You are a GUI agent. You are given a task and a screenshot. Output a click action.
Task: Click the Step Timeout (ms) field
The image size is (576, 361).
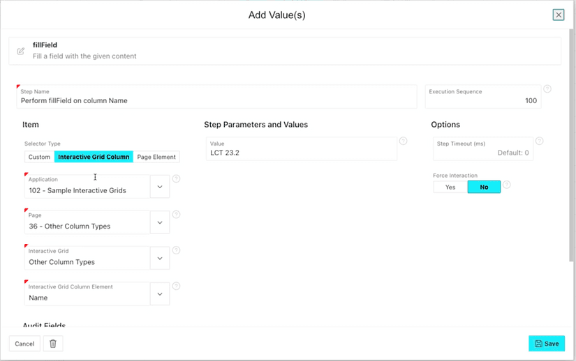(x=483, y=149)
